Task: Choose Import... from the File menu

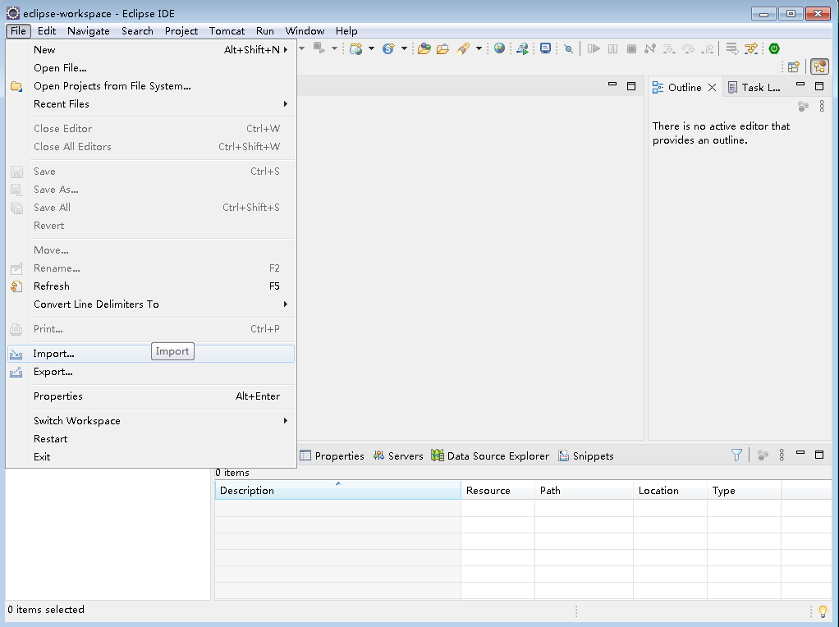Action: click(x=151, y=354)
